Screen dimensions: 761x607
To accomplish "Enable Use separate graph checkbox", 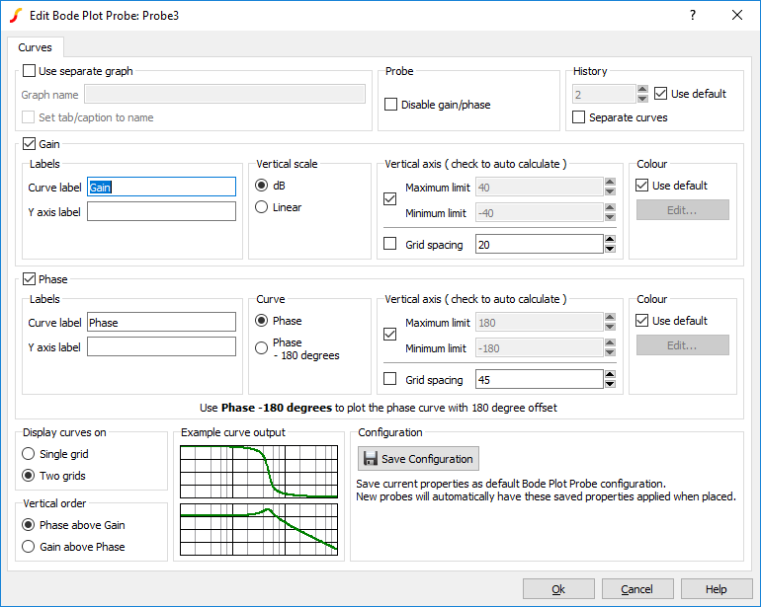I will tap(29, 71).
